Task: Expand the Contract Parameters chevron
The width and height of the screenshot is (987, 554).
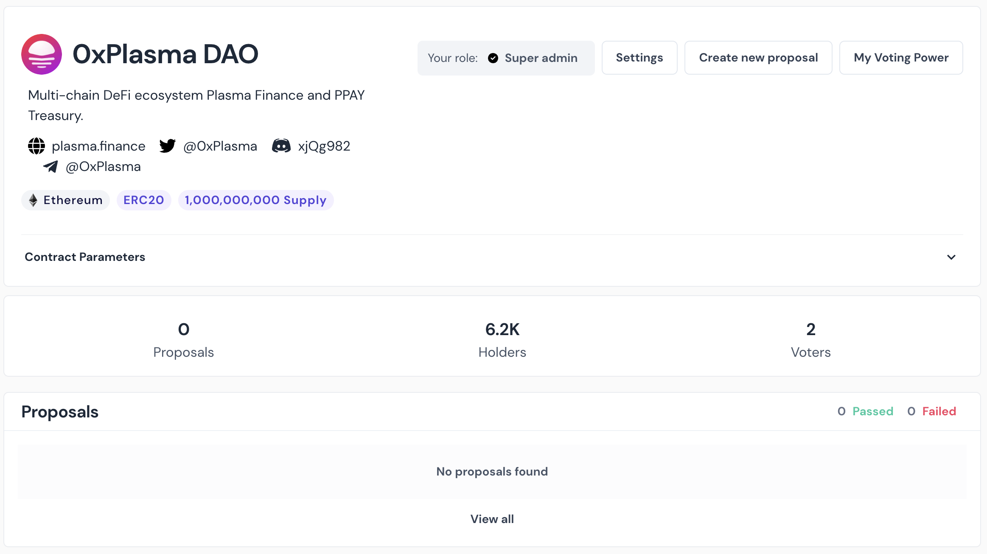Action: pyautogui.click(x=951, y=257)
